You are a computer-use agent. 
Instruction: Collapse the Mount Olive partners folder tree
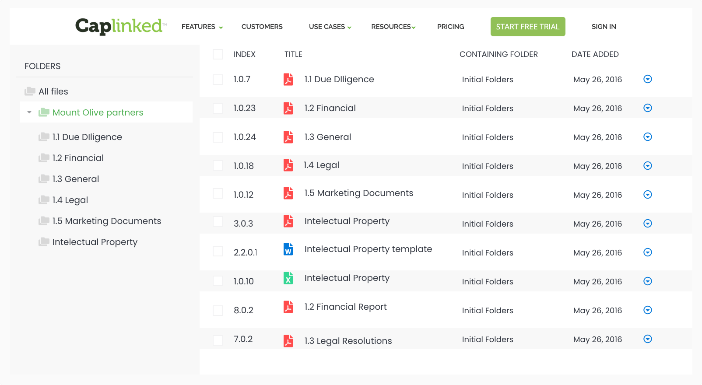click(29, 112)
